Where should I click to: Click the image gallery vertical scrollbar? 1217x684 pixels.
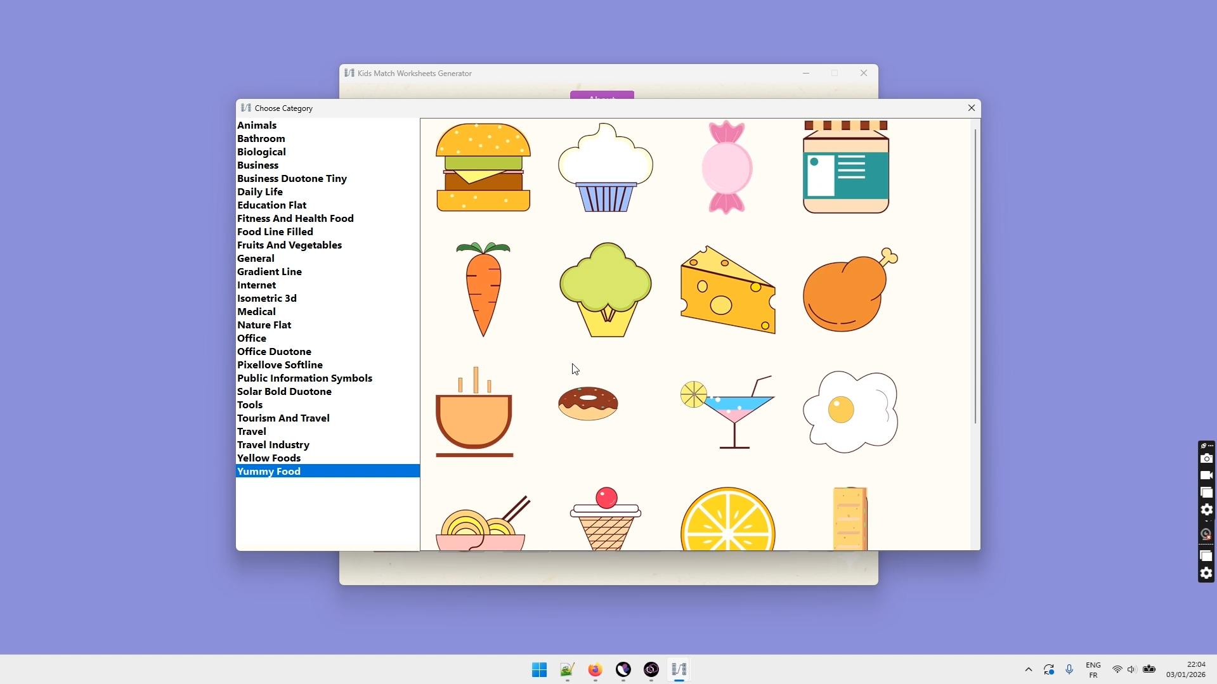tap(975, 276)
